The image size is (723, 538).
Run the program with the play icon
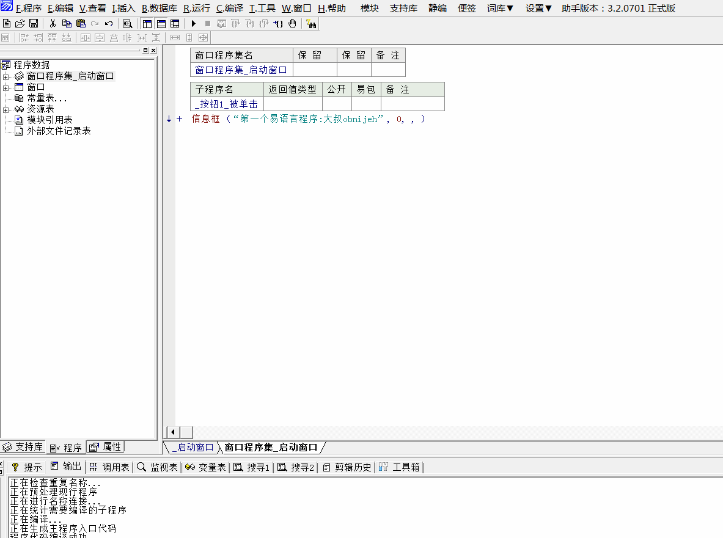coord(194,23)
